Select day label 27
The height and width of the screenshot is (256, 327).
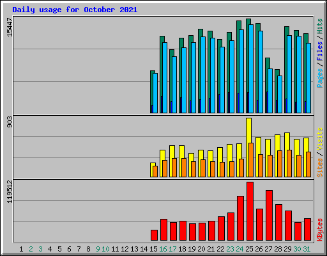[x=268, y=249]
